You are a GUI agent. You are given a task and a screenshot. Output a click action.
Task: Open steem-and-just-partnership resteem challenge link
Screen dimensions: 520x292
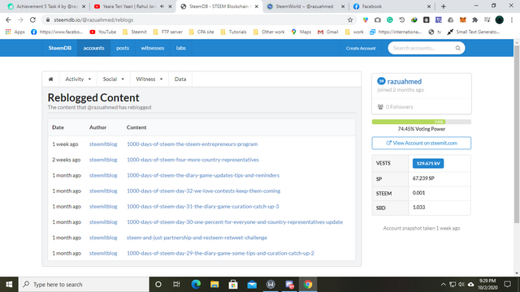[197, 238]
